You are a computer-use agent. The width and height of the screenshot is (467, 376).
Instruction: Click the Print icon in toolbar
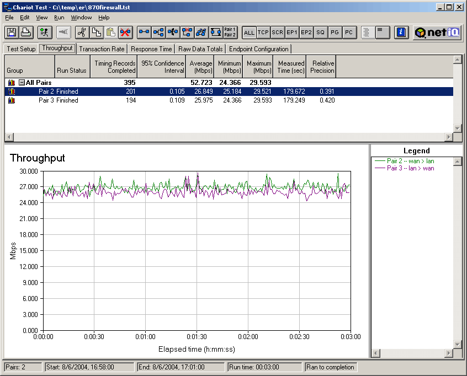point(25,33)
